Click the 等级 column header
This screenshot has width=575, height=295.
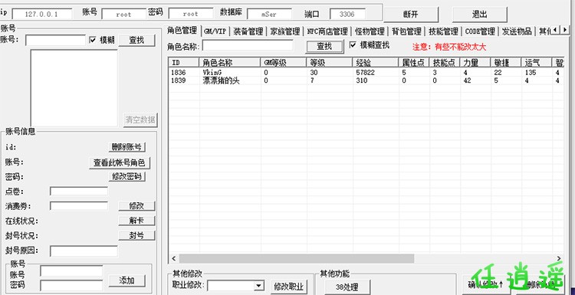[330, 63]
